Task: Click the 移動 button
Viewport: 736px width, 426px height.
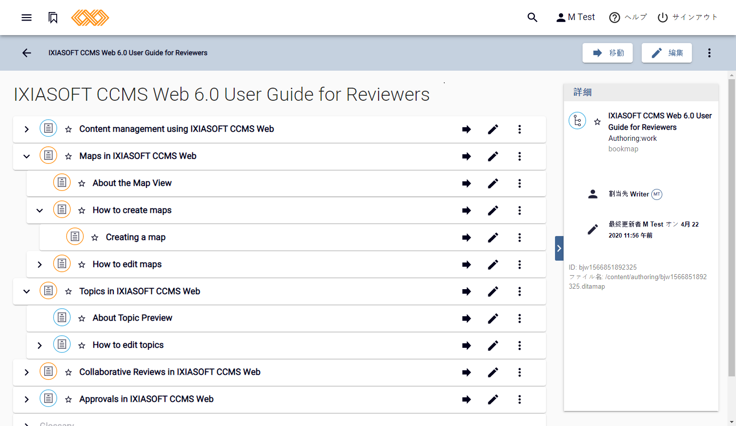Action: coord(608,53)
